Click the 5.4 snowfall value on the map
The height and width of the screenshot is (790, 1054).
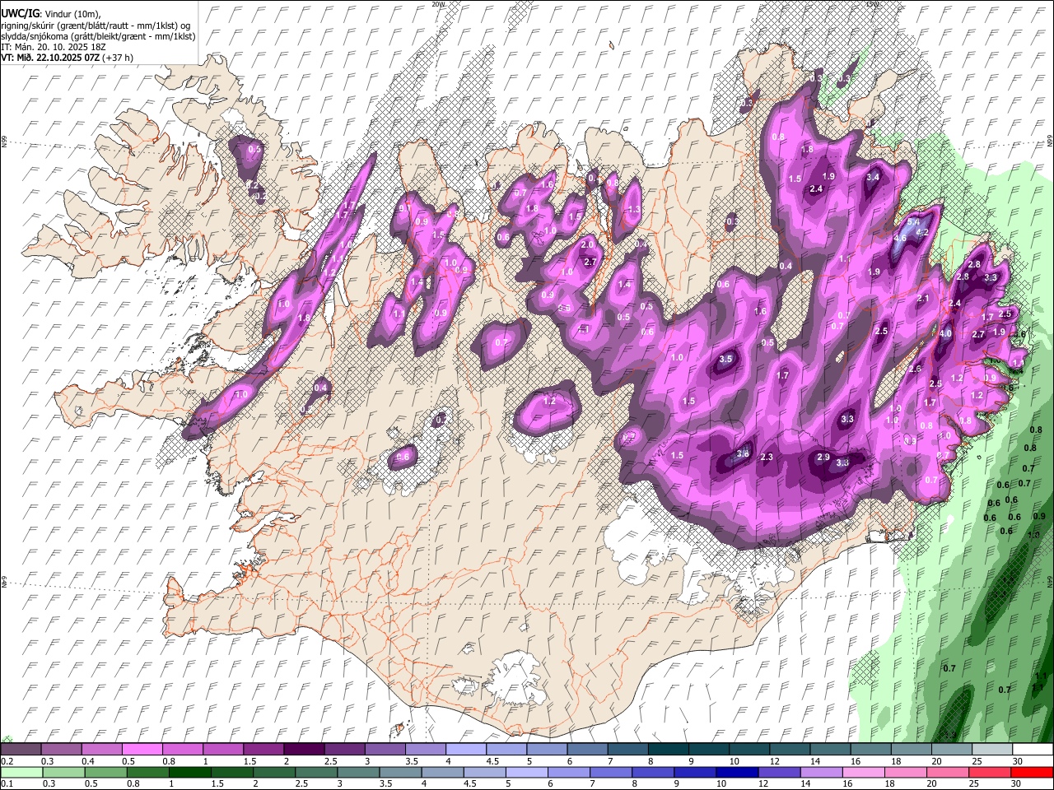click(913, 222)
